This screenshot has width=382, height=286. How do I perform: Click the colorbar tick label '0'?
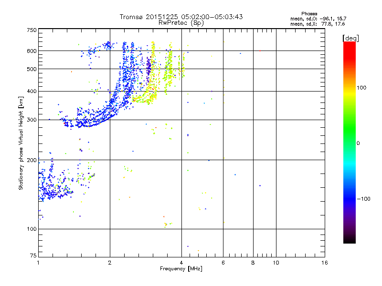point(358,143)
